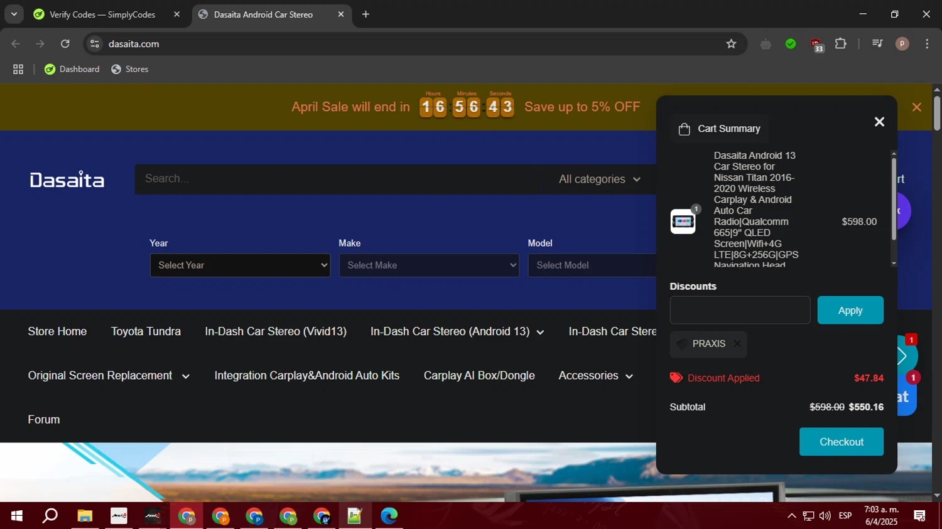
Task: Open the Dashboard bookmark
Action: pos(72,69)
